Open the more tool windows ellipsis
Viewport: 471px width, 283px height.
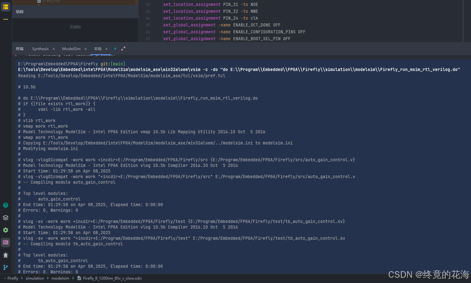coord(6,19)
